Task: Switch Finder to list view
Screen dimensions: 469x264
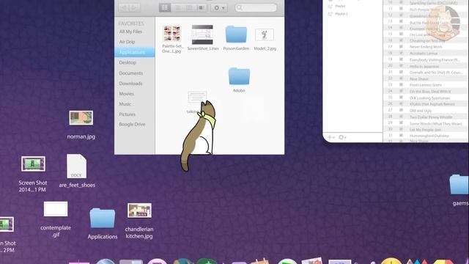Action: [177, 8]
